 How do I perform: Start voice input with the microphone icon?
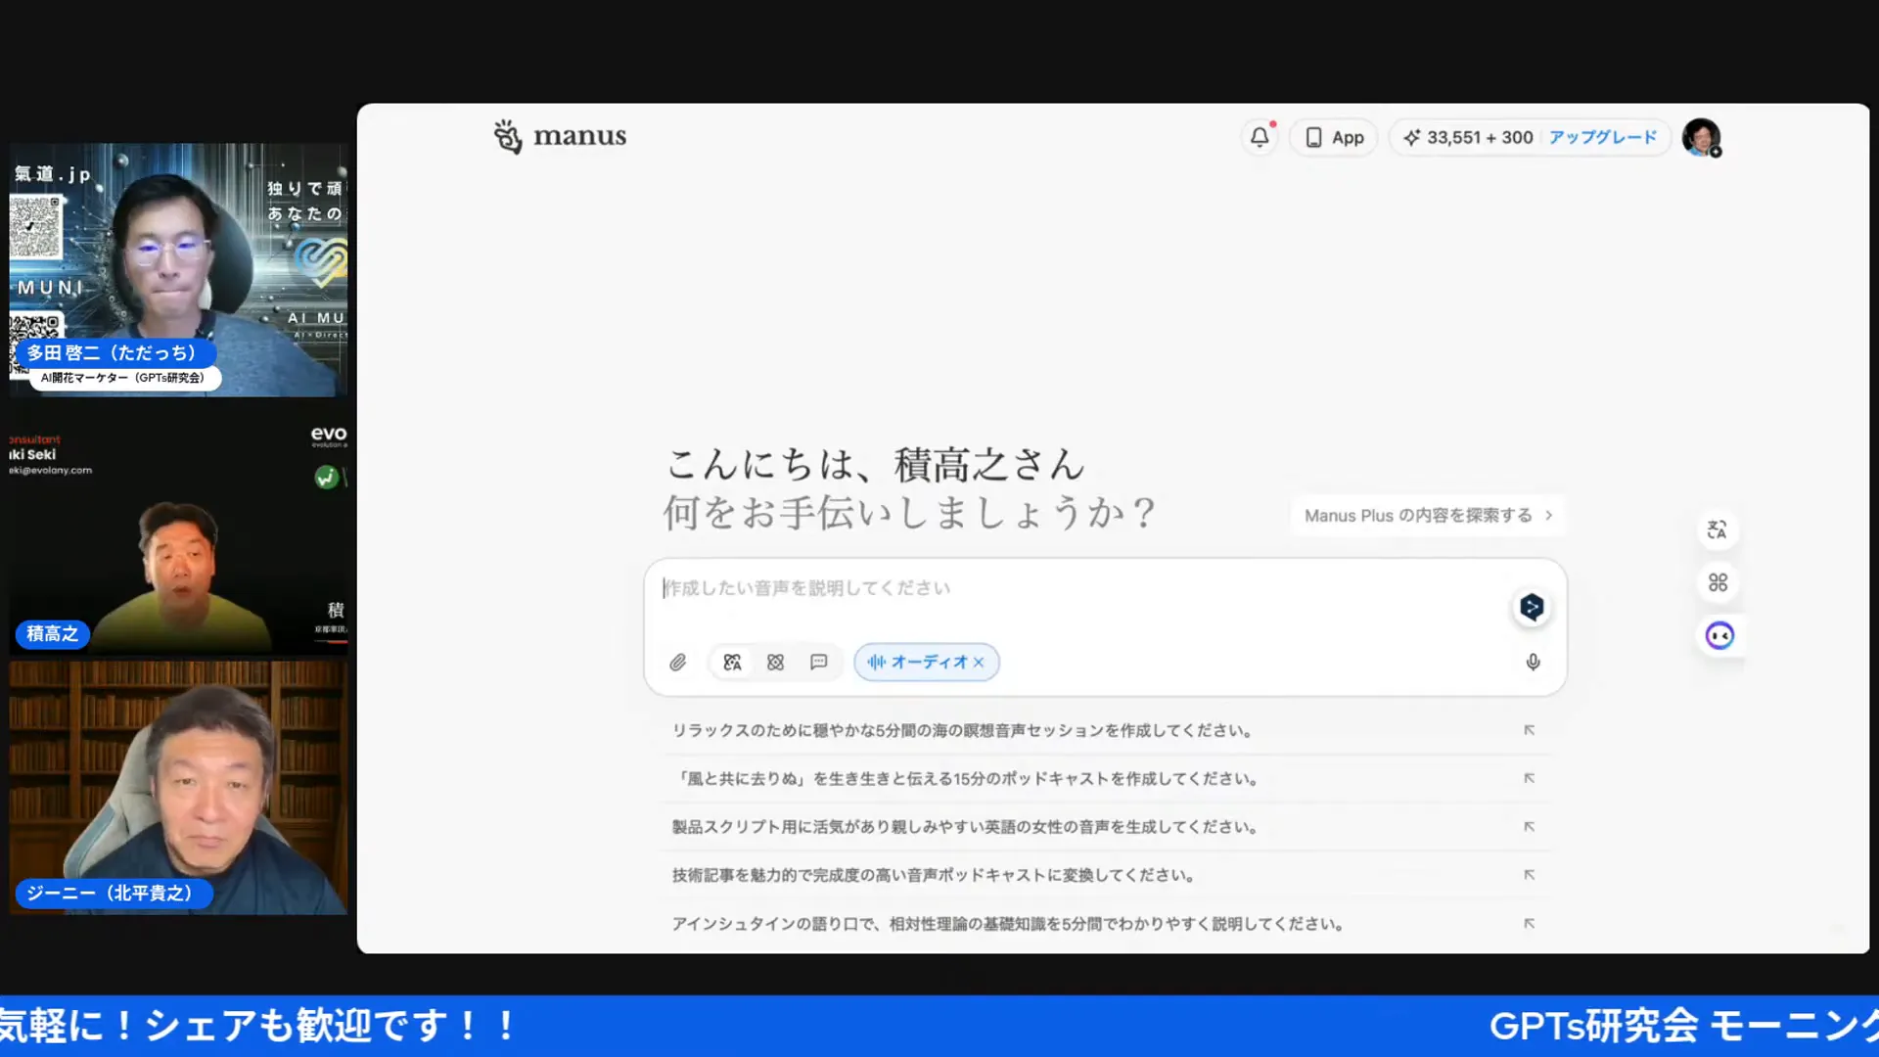coord(1533,663)
